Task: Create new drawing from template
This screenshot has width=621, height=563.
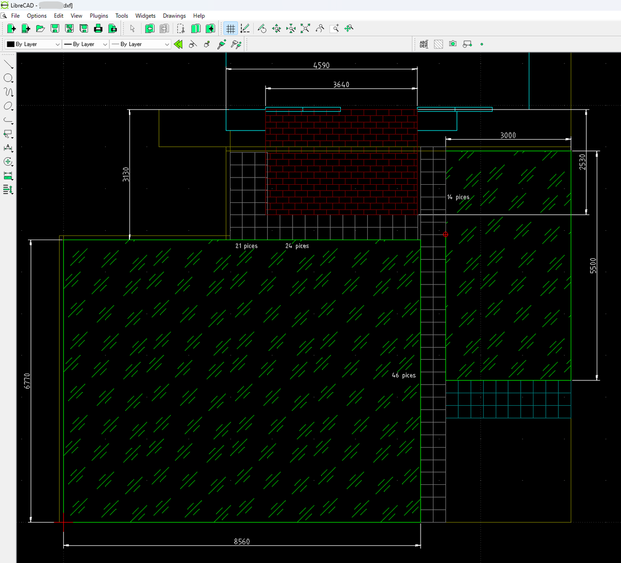Action: coord(26,28)
